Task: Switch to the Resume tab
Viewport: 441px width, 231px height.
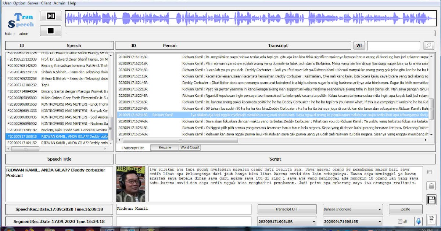Action: coord(164,147)
